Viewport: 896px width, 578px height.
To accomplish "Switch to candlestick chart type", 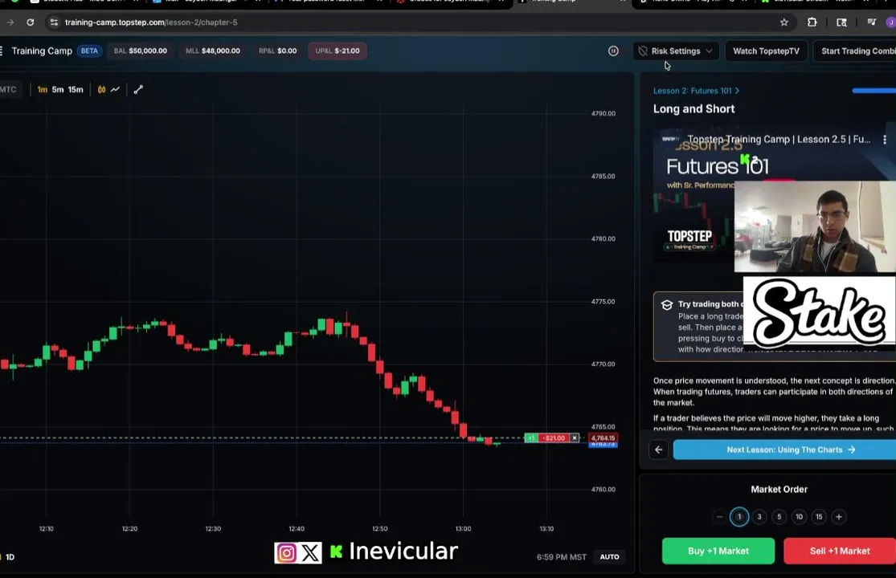I will coord(102,90).
